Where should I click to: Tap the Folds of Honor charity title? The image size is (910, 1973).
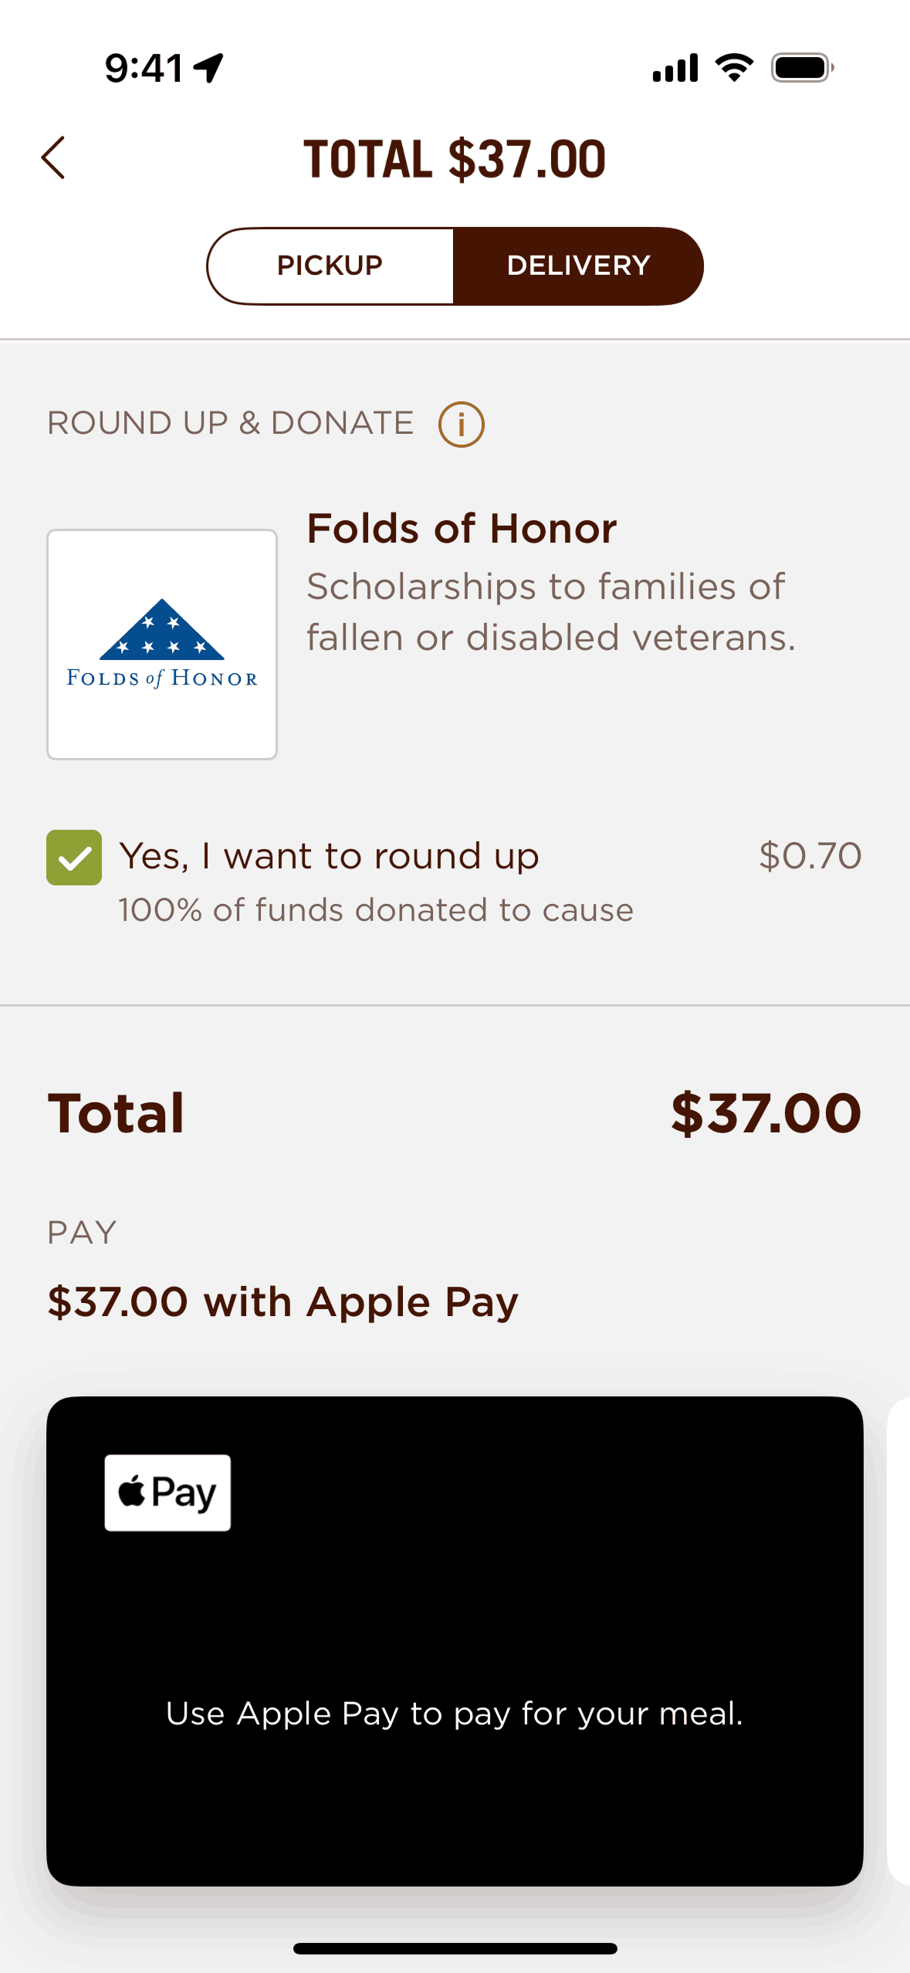(x=462, y=529)
